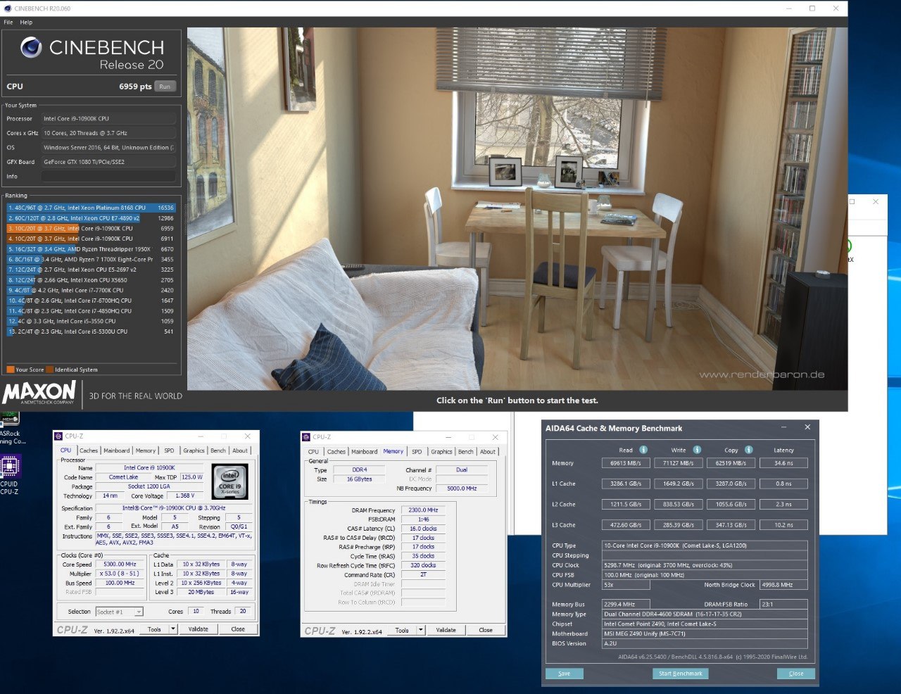
Task: Click Validate button in second CPU-Z
Action: (446, 631)
